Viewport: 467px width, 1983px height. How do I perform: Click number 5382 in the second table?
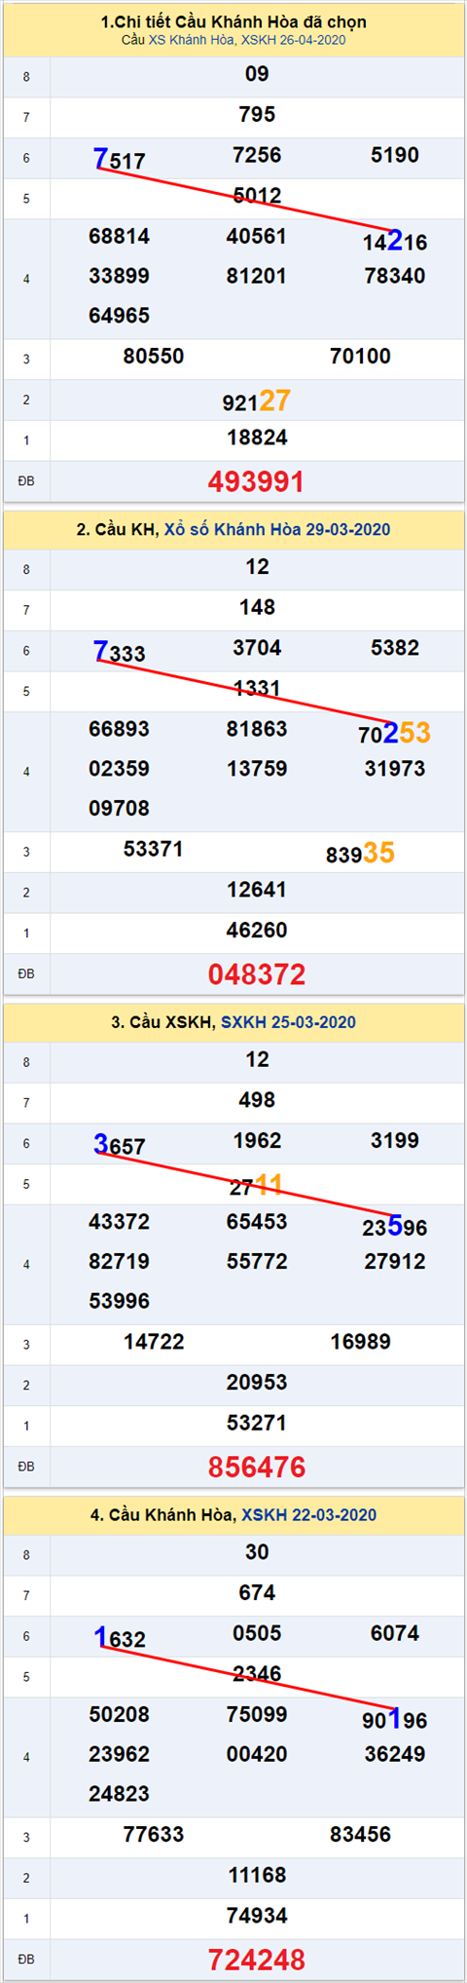click(x=395, y=648)
